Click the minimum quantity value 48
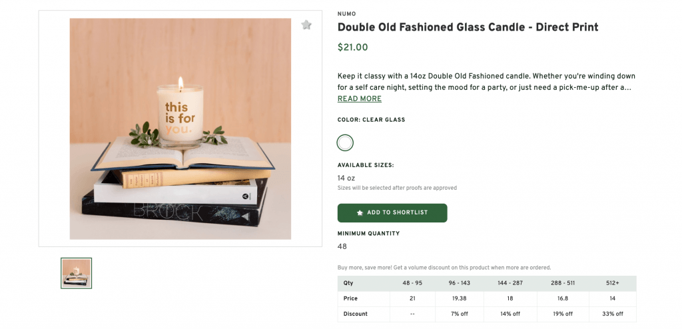The image size is (682, 329). coord(342,246)
